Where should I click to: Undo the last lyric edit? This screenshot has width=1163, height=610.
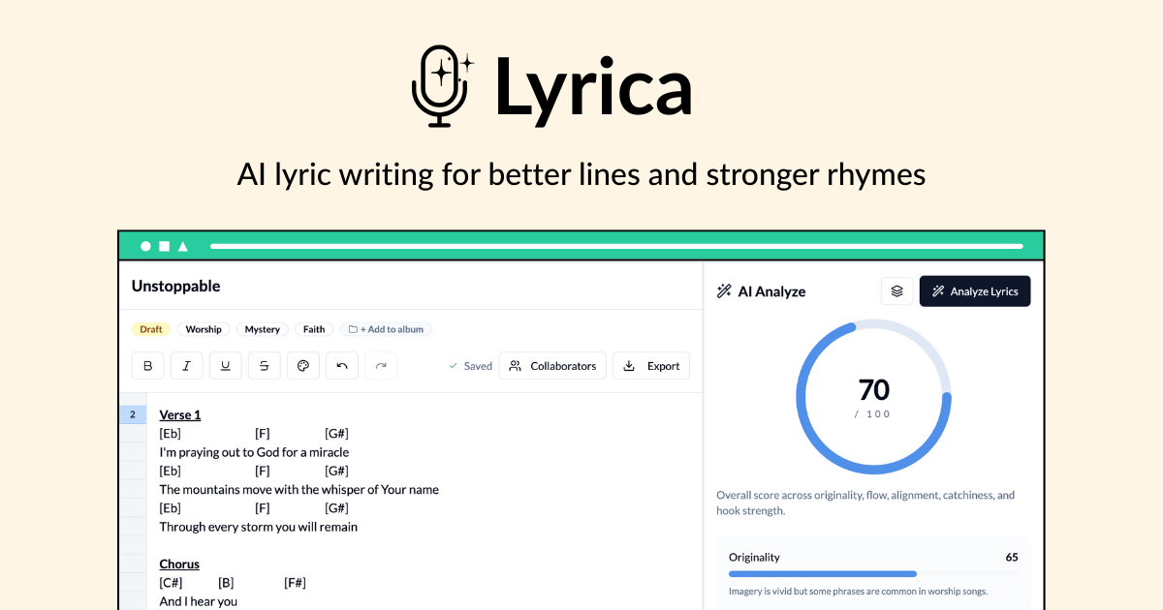click(x=341, y=365)
